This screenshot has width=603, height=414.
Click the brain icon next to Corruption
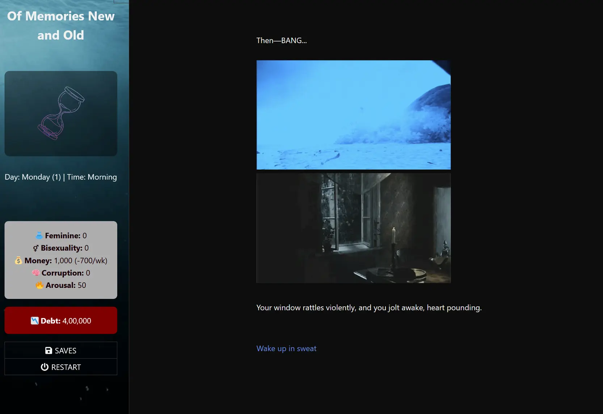click(x=36, y=273)
